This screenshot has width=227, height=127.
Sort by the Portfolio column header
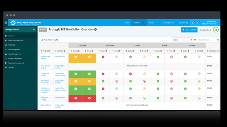60,51
